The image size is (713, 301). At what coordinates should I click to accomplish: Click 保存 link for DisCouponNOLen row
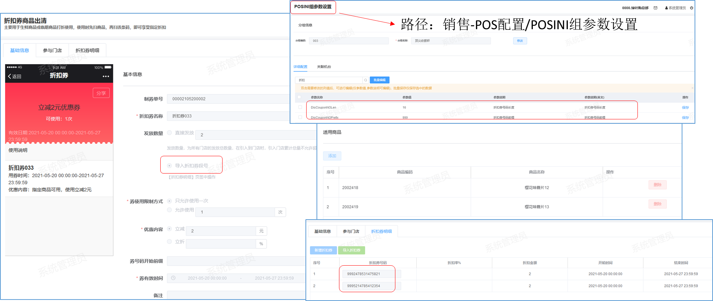[x=685, y=108]
